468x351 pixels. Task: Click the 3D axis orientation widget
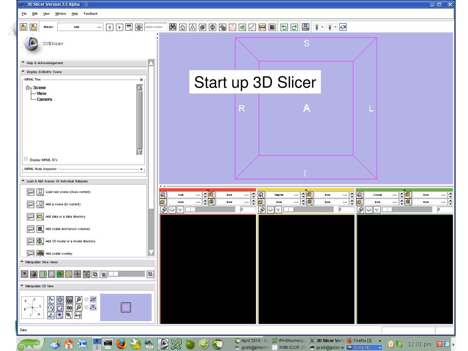32,308
